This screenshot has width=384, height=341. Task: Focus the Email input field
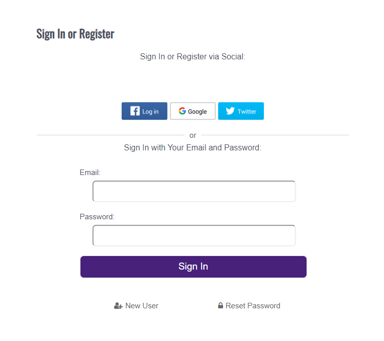[194, 192]
